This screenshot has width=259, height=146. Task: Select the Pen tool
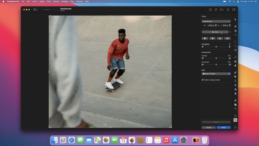(235, 101)
